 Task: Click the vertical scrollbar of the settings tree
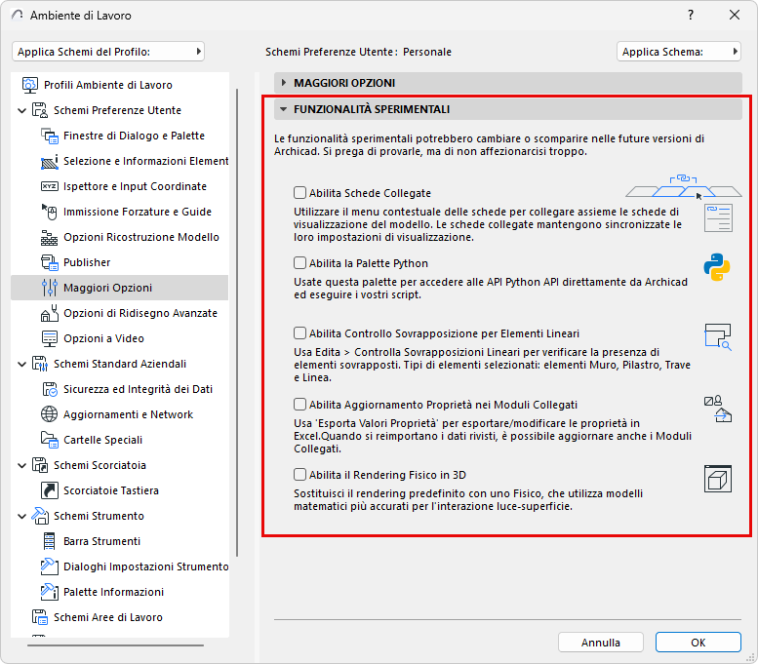tap(237, 323)
